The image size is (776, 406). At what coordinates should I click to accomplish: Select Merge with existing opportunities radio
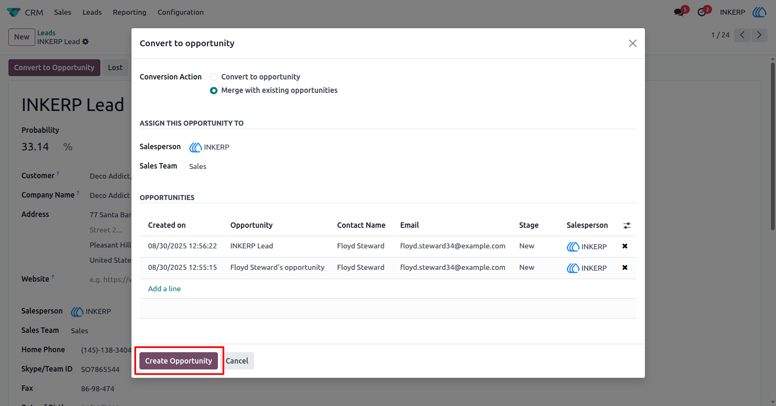point(214,90)
